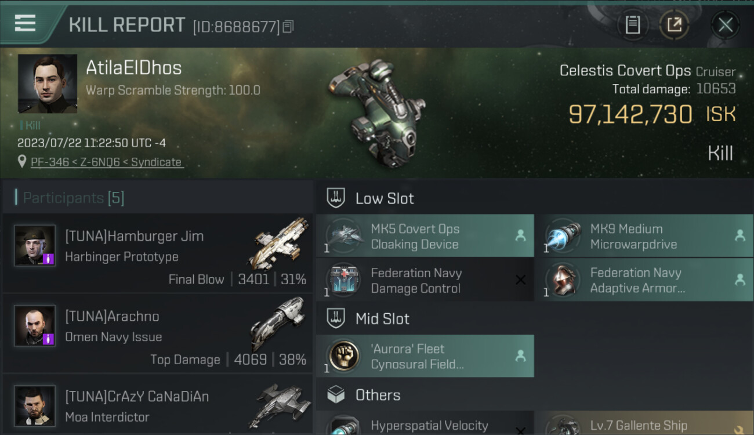View CrAzY CaNaDiAn's portrait
Viewport: 754px width, 435px height.
click(x=35, y=405)
